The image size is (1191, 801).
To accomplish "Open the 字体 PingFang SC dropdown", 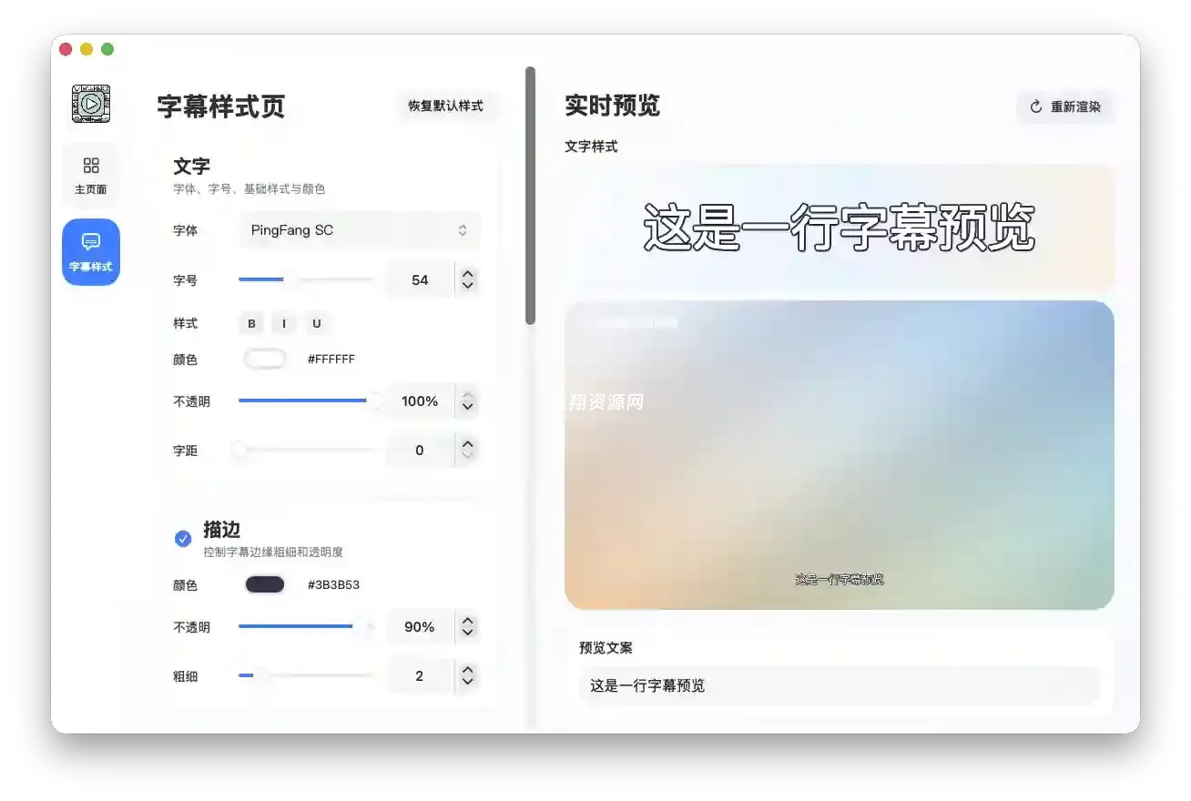I will (360, 230).
